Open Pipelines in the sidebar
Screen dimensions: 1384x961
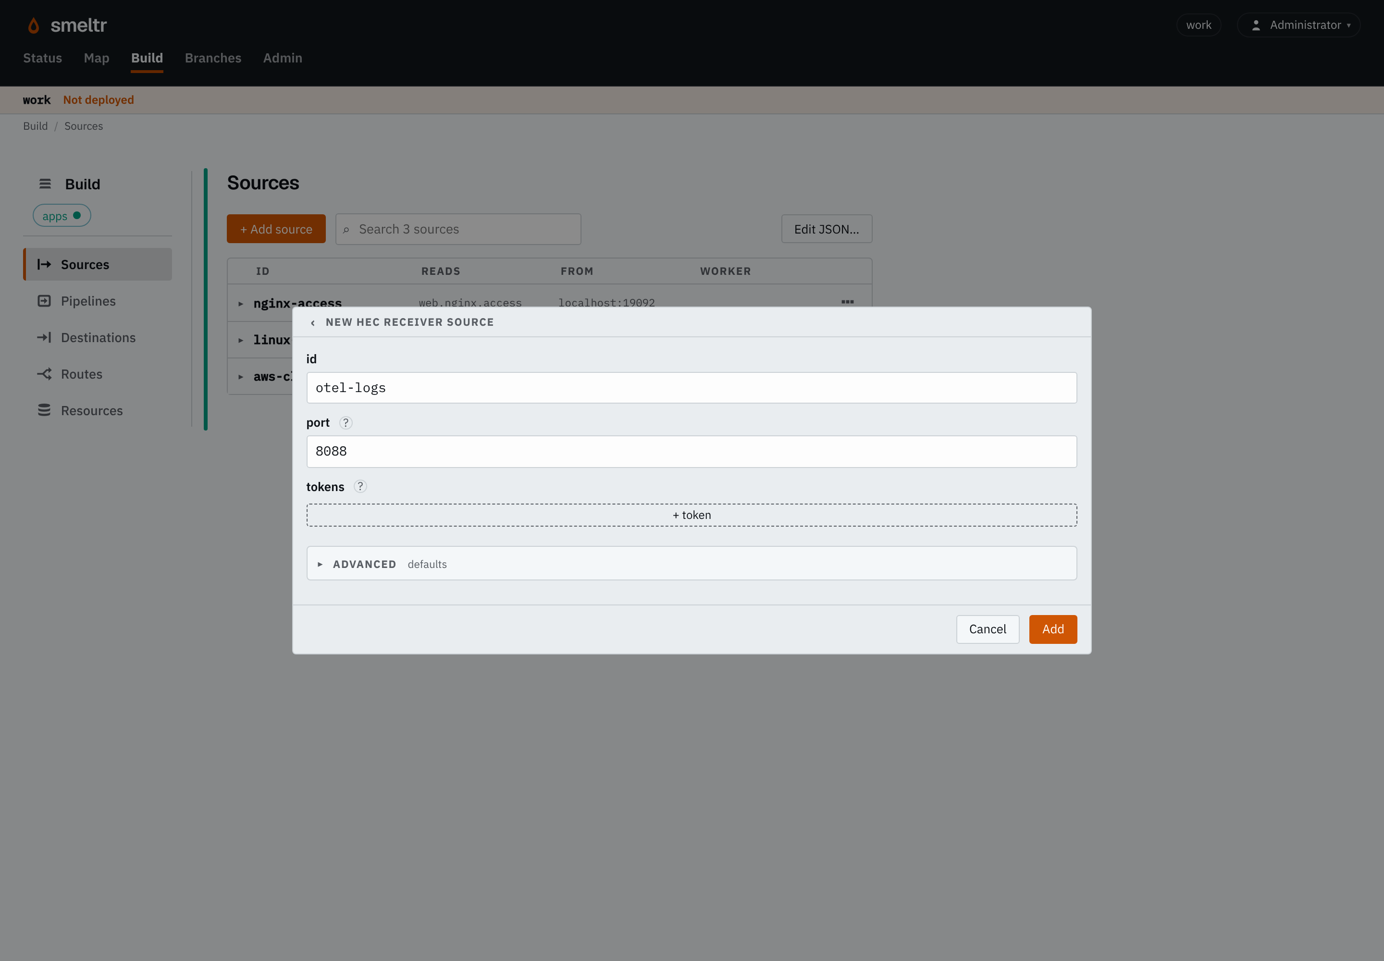pos(98,301)
